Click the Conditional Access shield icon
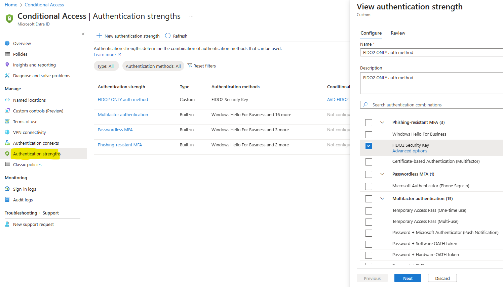Image resolution: width=503 pixels, height=287 pixels. (9, 18)
